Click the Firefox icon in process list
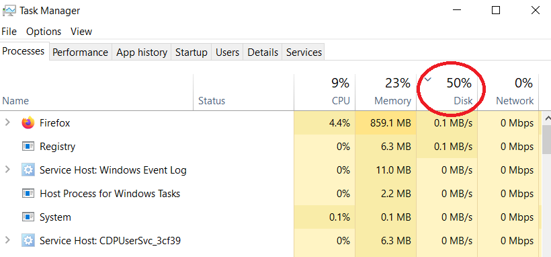The height and width of the screenshot is (257, 551). 28,123
